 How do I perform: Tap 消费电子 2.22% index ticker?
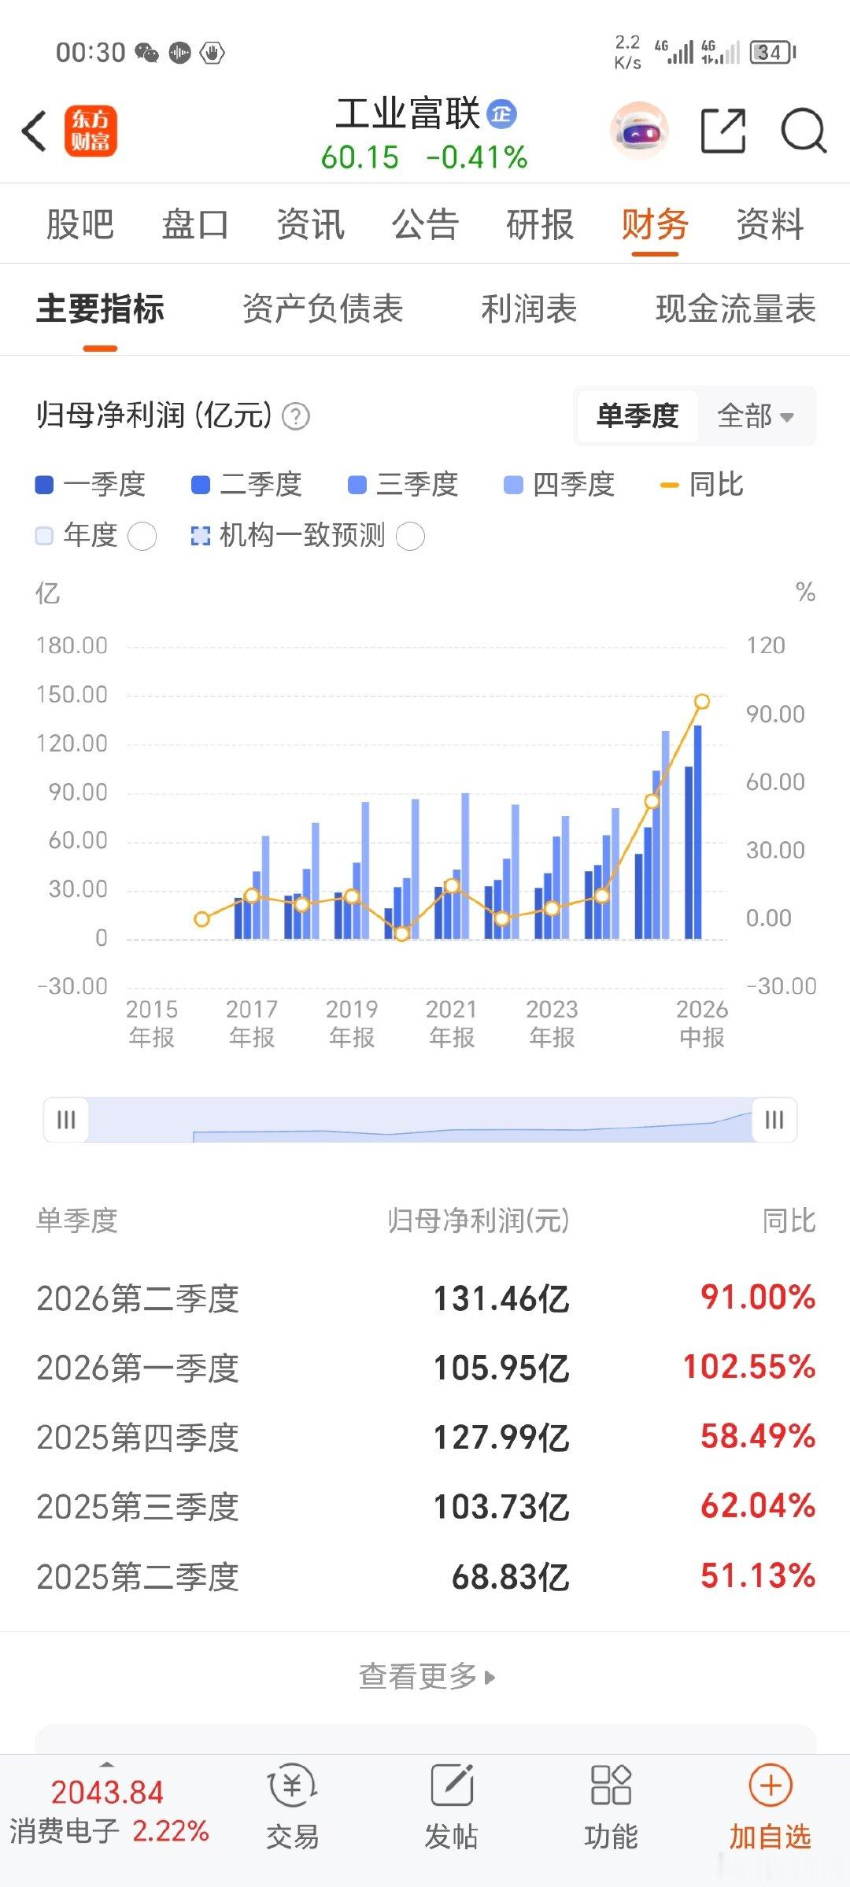(109, 1831)
